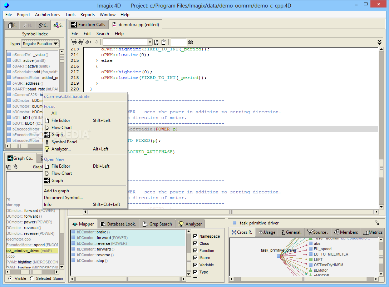Open the Usage tab
The image size is (389, 287).
267,232
